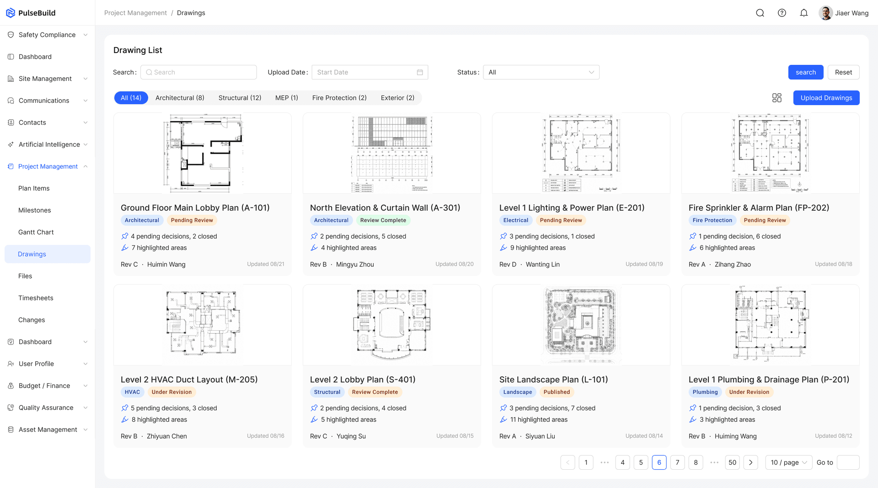Click Under Revision tag on HVAC card
878x488 pixels.
click(x=171, y=392)
